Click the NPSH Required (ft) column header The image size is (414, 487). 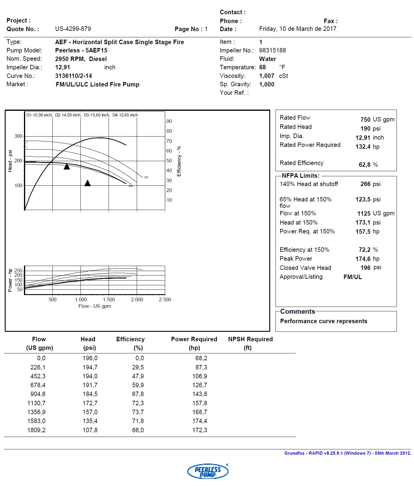[250, 343]
